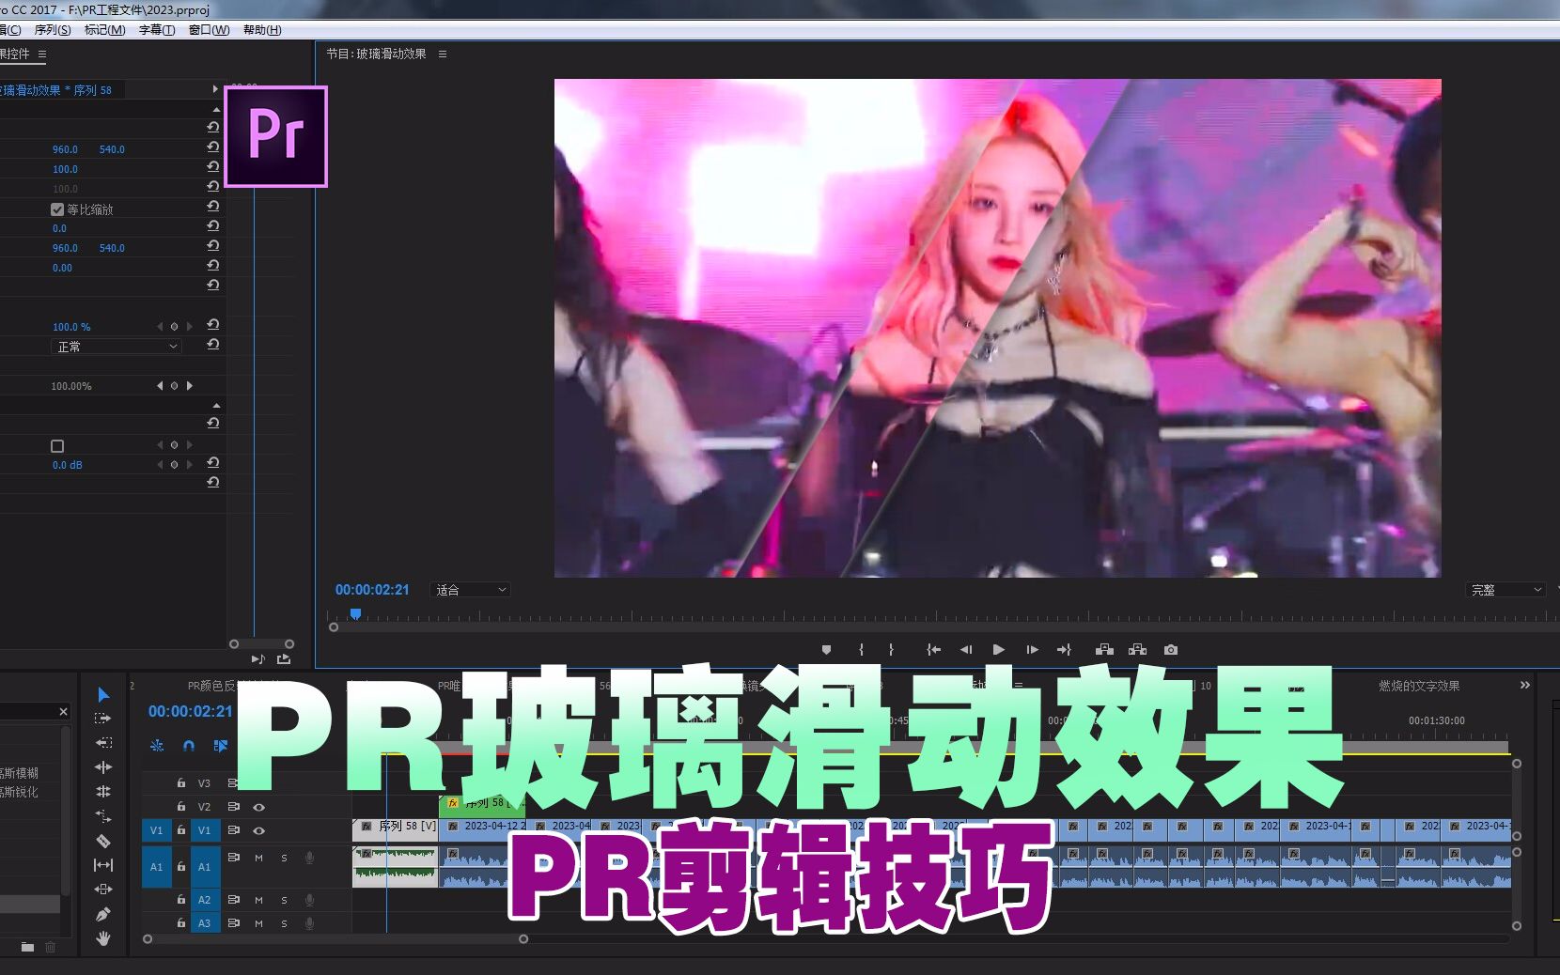
Task: Go to Out point in Program monitor
Action: (1064, 650)
